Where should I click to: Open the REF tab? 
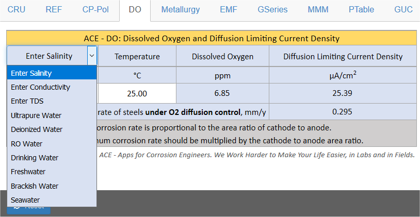coord(54,10)
